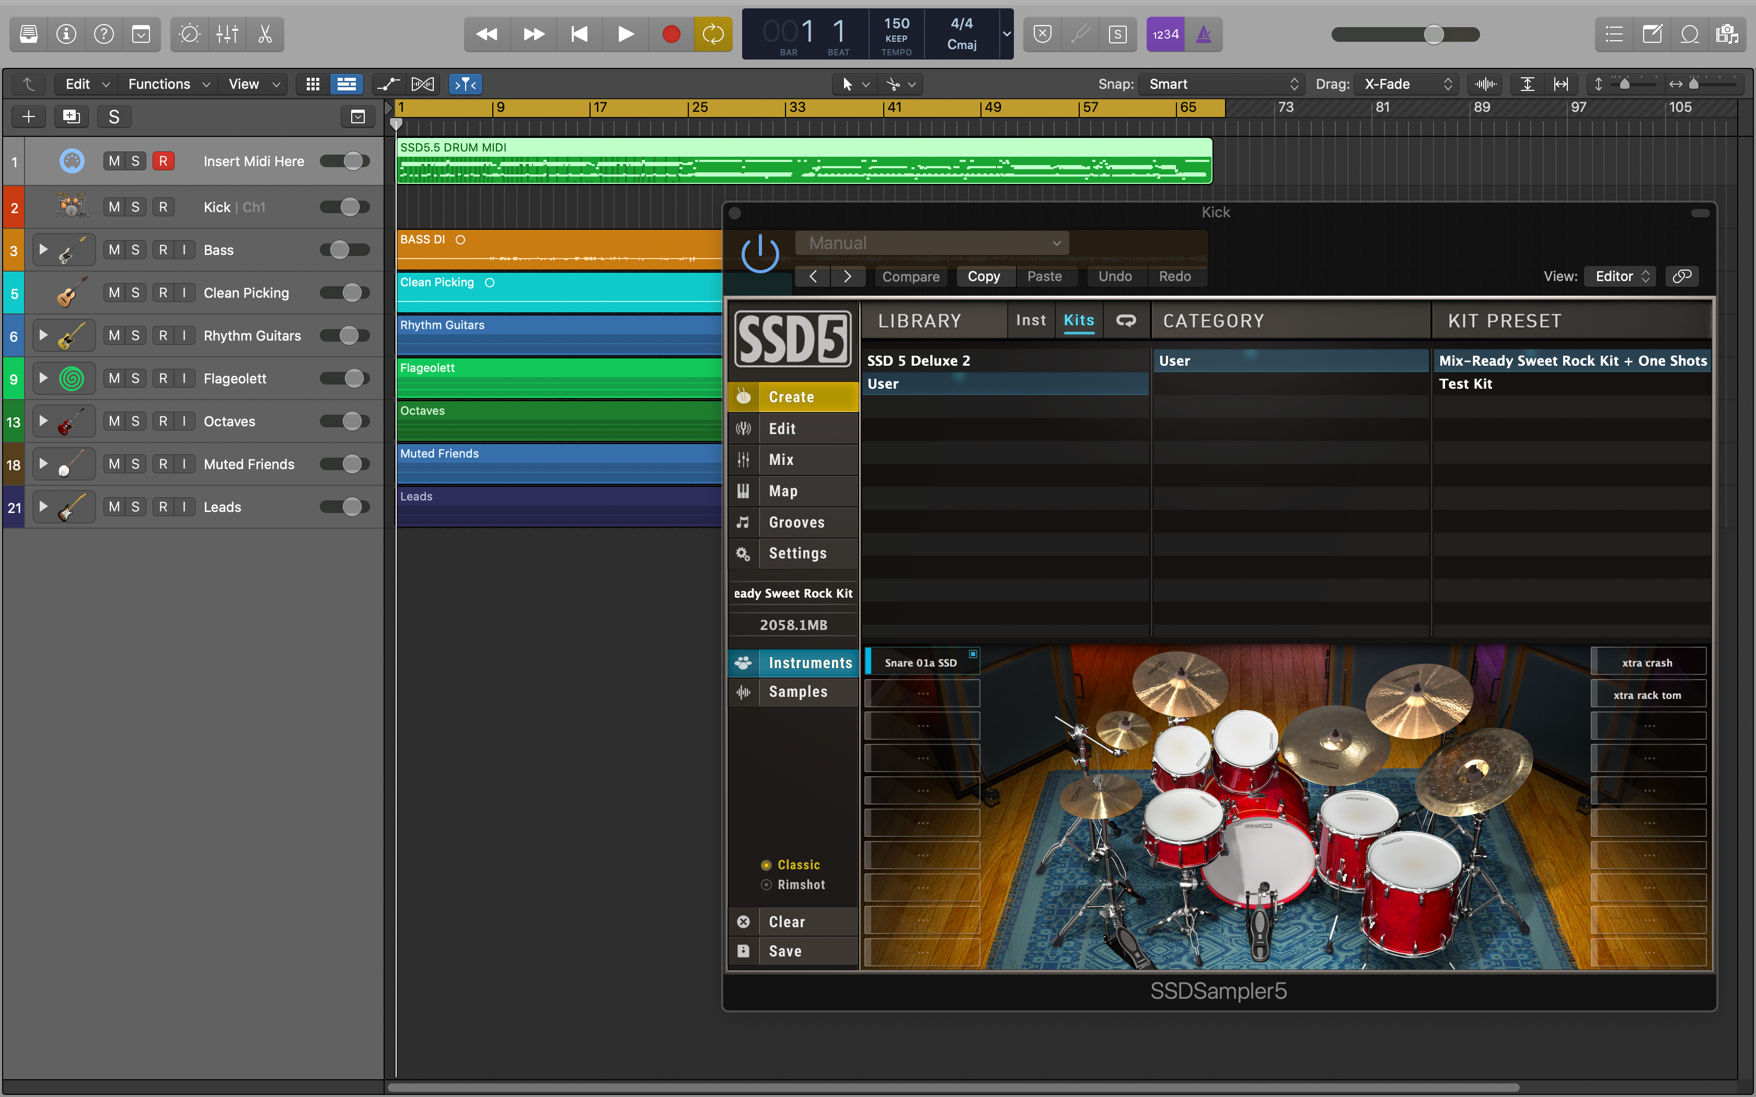The width and height of the screenshot is (1756, 1097).
Task: Toggle the Cycle mode button
Action: [712, 34]
